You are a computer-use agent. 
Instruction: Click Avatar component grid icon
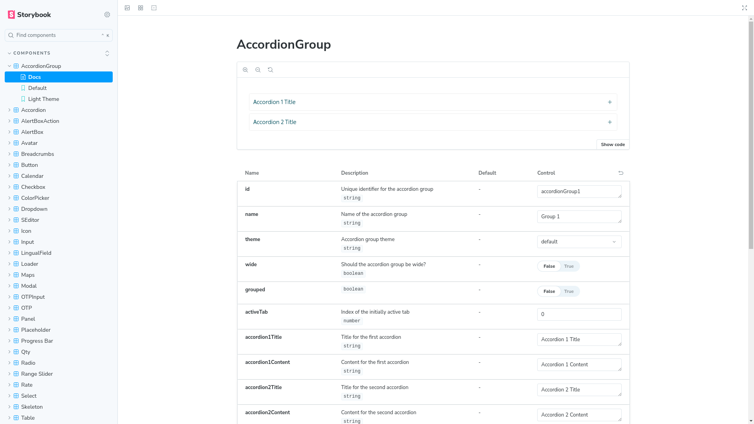tap(16, 143)
